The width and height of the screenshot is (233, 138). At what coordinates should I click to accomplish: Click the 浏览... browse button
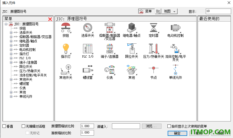coord(152,126)
